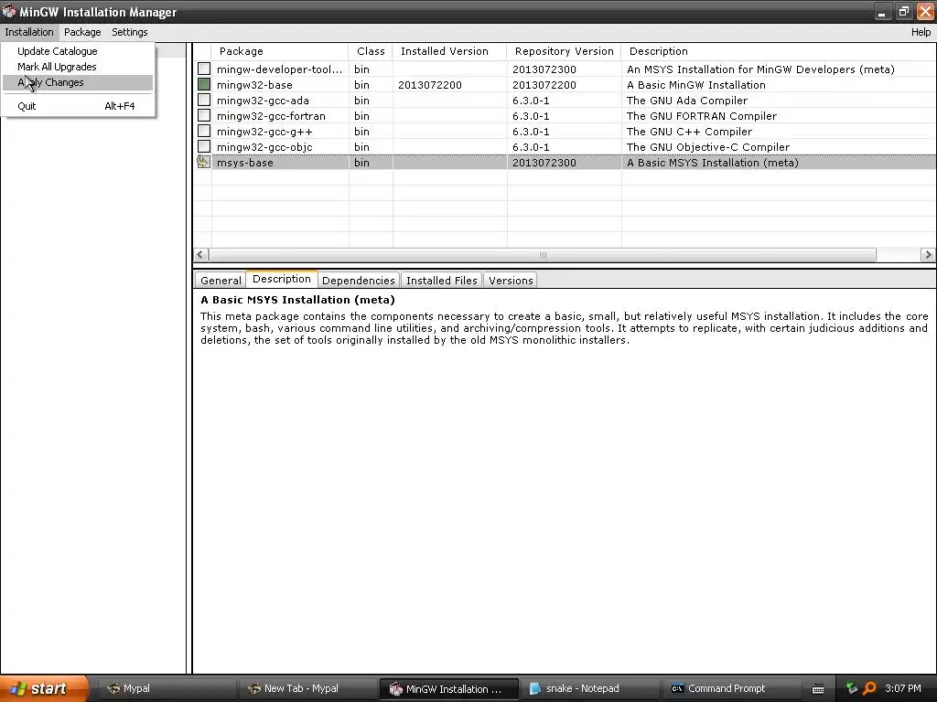This screenshot has height=702, width=937.
Task: Toggle the installed mingw32-base package checkbox
Action: click(x=204, y=85)
